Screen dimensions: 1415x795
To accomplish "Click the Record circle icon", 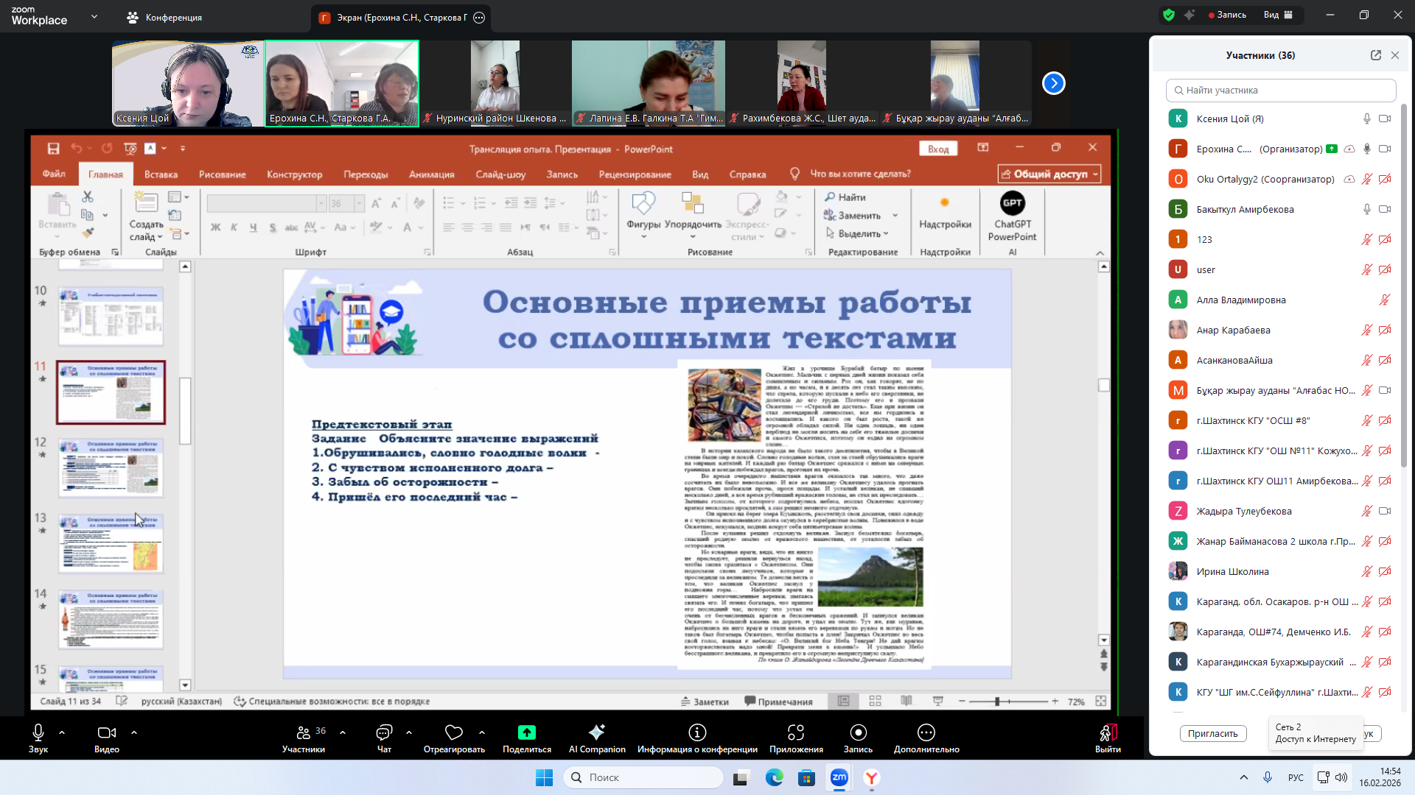I will (x=858, y=732).
